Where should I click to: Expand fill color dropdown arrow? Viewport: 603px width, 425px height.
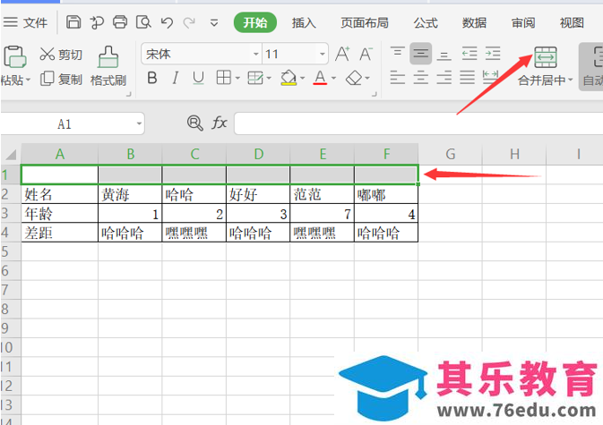click(303, 79)
